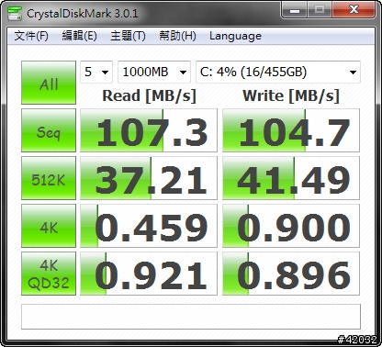Open the 編輯(E) menu
382x347 pixels.
(x=79, y=36)
